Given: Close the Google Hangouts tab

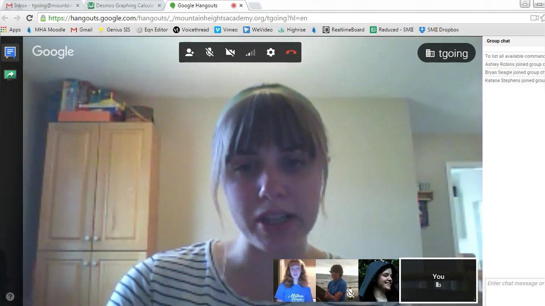Looking at the screenshot, I should click(241, 5).
